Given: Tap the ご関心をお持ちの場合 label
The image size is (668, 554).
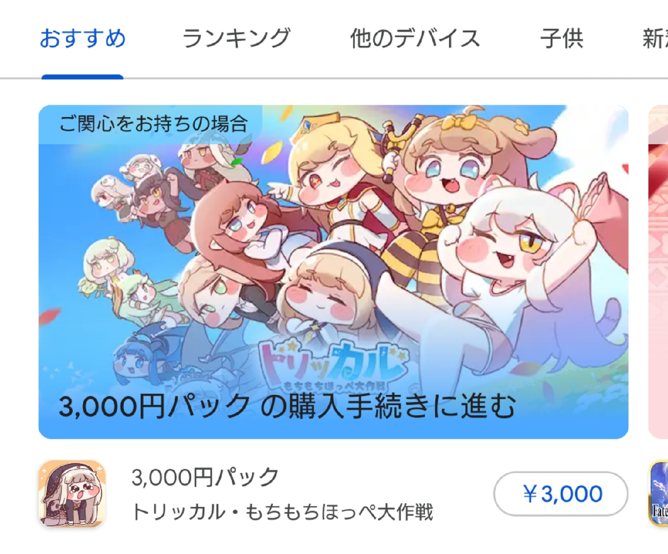Looking at the screenshot, I should pos(153,124).
